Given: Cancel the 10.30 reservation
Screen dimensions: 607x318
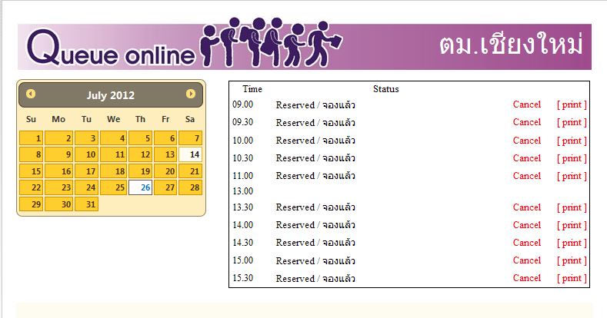Looking at the screenshot, I should tap(527, 158).
